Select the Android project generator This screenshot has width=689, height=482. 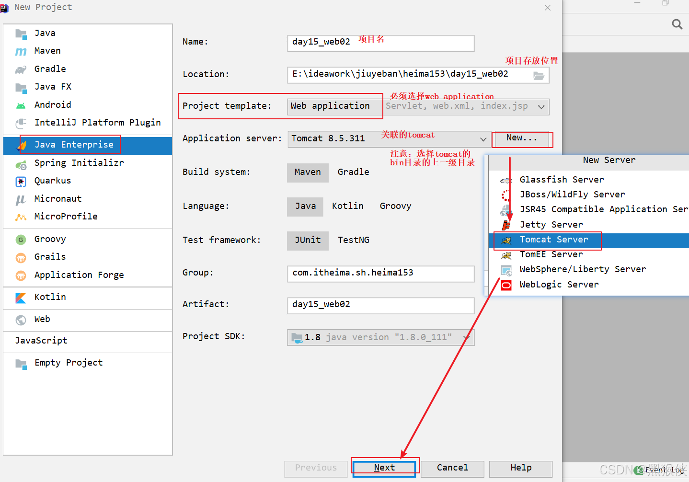tap(53, 104)
